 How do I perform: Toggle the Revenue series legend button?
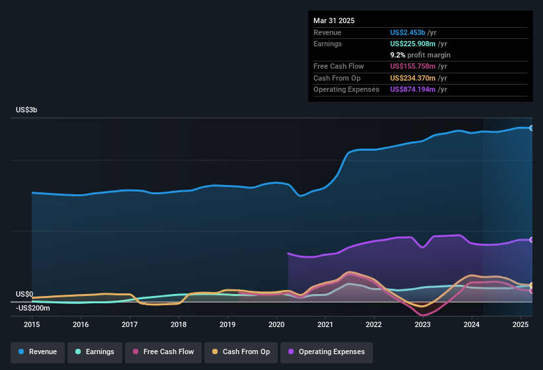point(38,352)
